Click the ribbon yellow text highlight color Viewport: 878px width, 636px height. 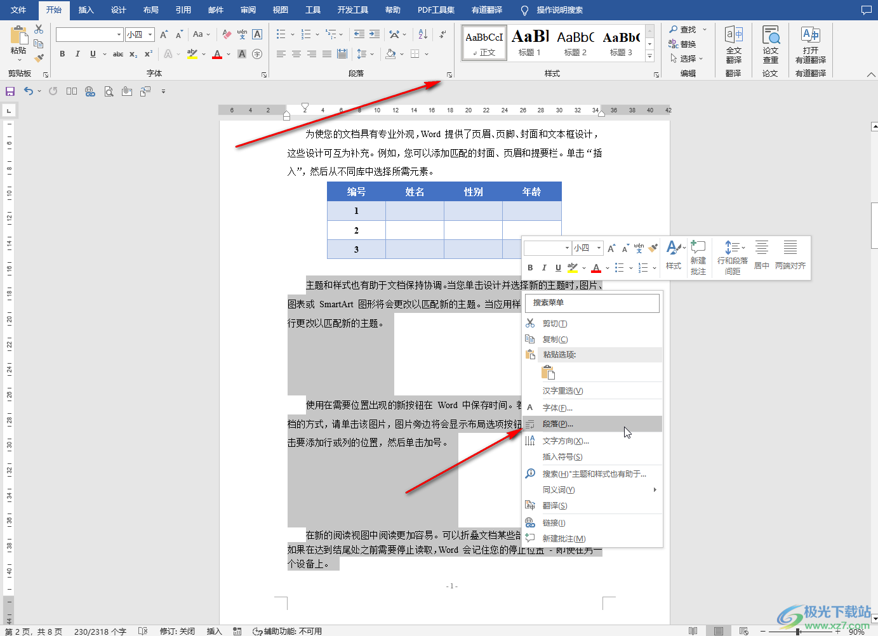[x=192, y=54]
